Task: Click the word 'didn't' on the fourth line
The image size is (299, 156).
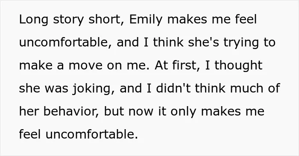Action: pos(173,88)
